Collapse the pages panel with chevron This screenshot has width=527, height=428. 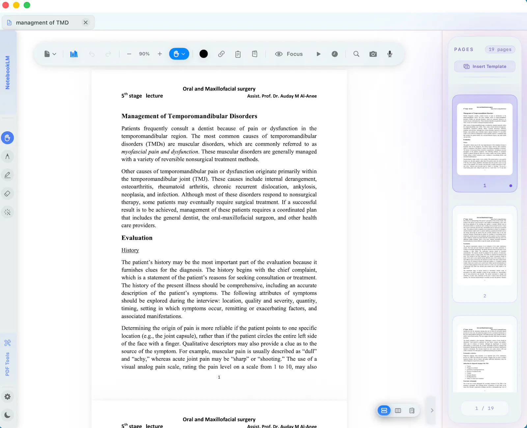tap(432, 411)
